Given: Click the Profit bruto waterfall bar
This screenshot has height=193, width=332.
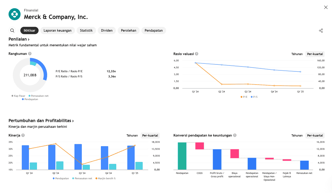Looking at the screenshot, I should click(x=217, y=159).
